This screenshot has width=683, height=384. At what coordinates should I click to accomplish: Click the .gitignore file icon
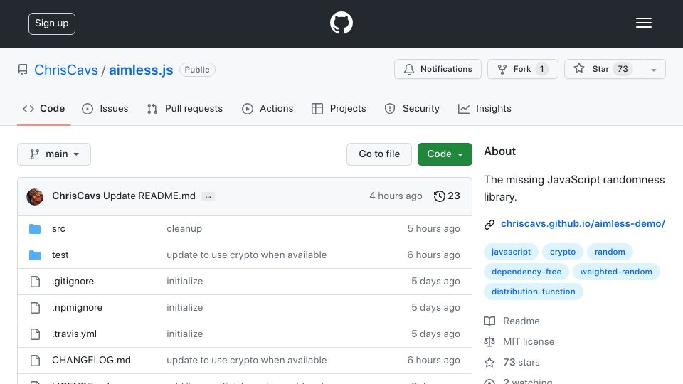click(x=36, y=282)
